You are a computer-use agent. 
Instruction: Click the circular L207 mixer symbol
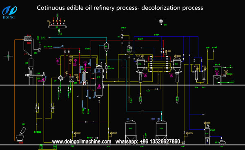tap(60, 78)
